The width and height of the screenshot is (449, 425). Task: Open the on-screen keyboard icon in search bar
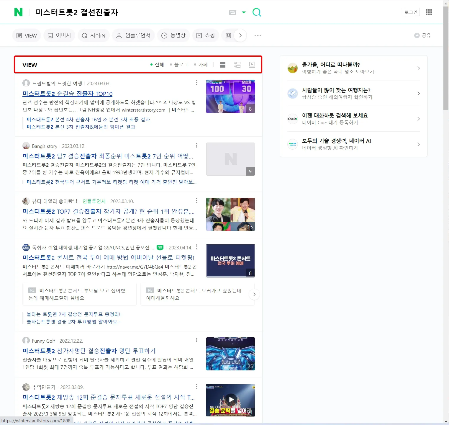232,12
